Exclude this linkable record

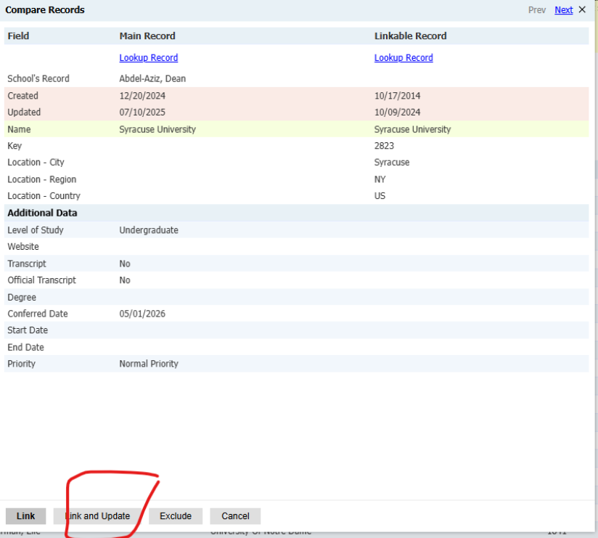(176, 516)
